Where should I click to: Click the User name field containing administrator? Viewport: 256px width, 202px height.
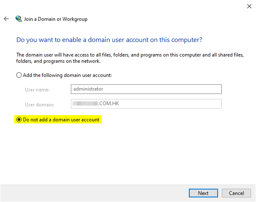tap(146, 89)
